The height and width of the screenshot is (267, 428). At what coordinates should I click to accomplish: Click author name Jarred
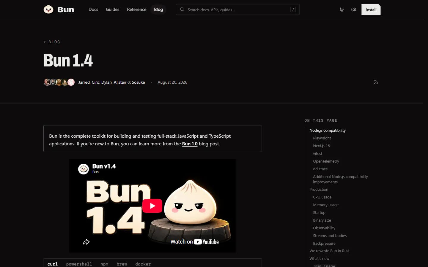pos(84,82)
